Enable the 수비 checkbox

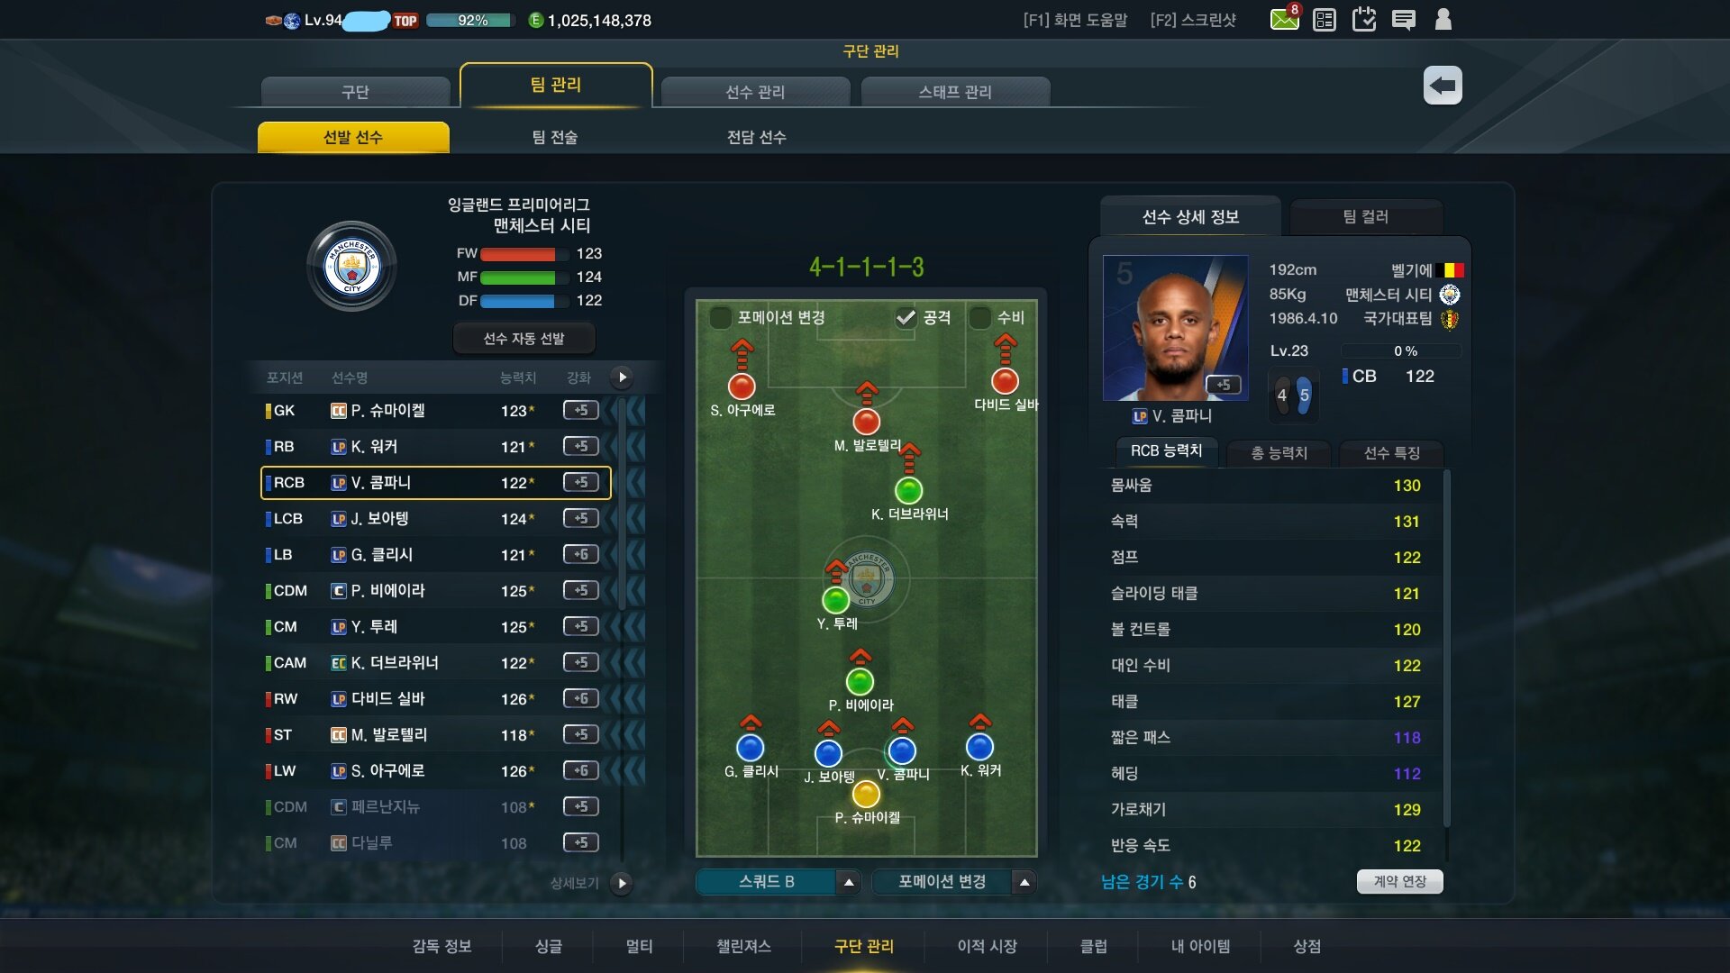tap(979, 317)
